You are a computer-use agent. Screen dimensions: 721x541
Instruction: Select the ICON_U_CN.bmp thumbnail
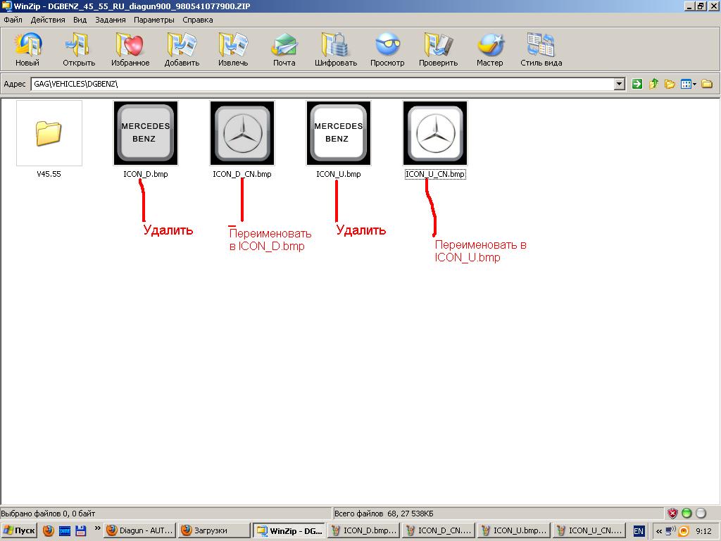tap(435, 133)
